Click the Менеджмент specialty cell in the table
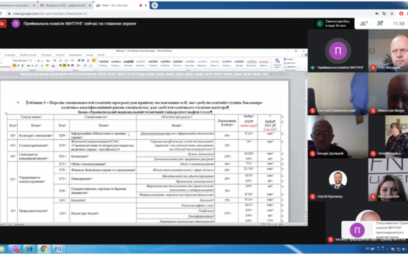 pos(103,178)
